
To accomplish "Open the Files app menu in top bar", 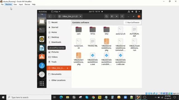I will pos(56,12).
